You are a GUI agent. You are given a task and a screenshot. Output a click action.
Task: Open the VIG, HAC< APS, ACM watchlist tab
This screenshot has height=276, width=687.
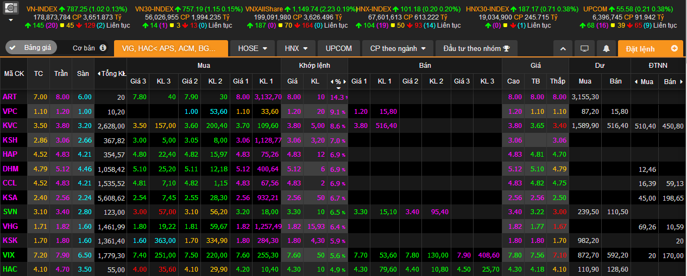tap(171, 48)
